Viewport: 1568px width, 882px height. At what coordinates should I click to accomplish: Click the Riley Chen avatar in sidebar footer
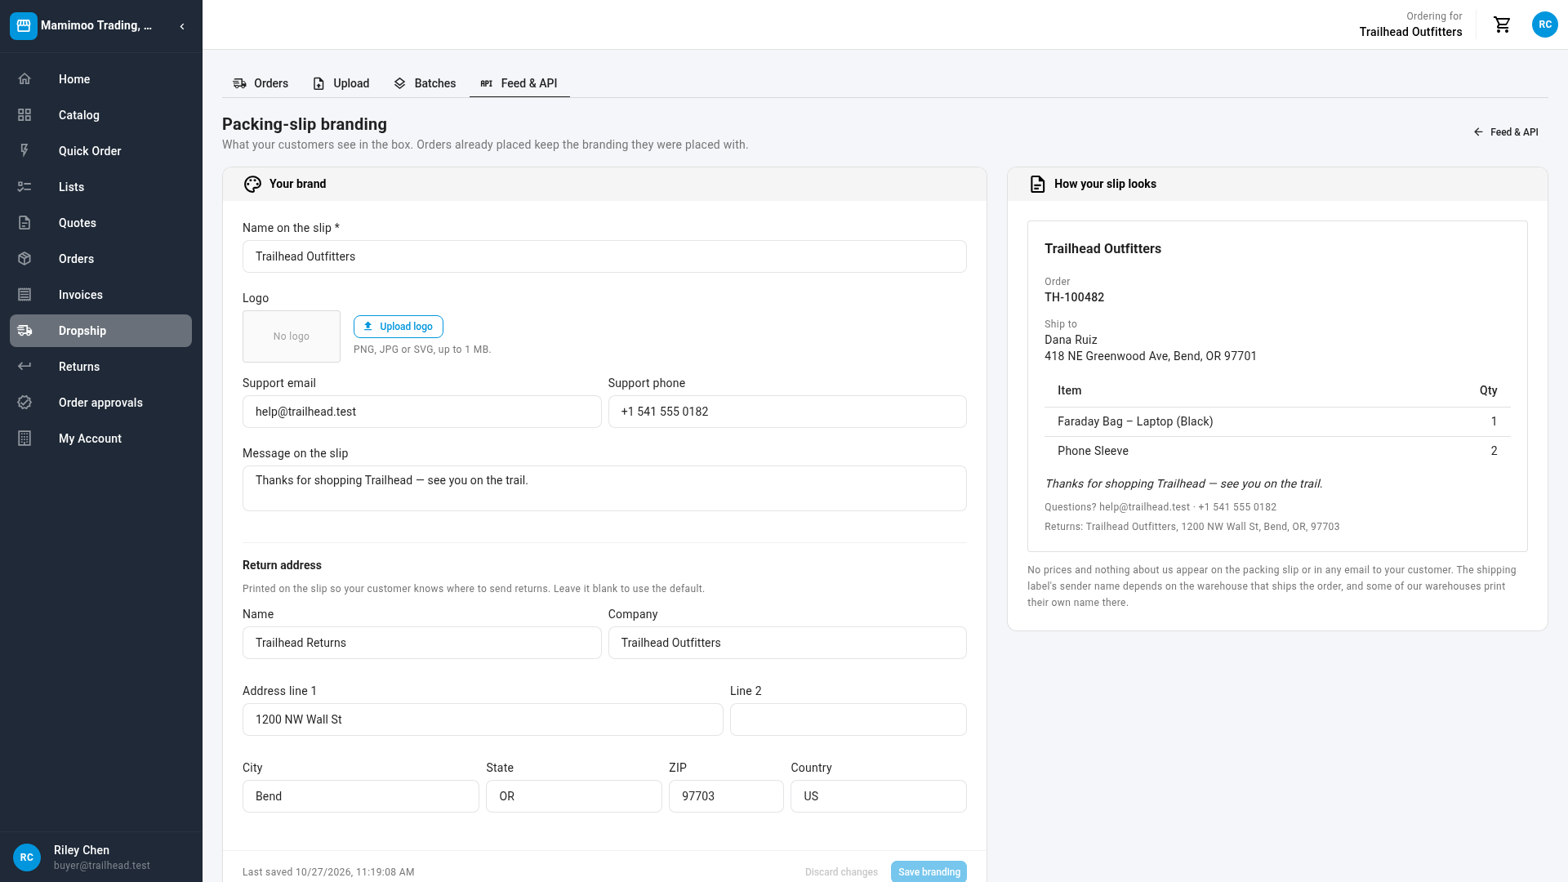click(x=27, y=857)
